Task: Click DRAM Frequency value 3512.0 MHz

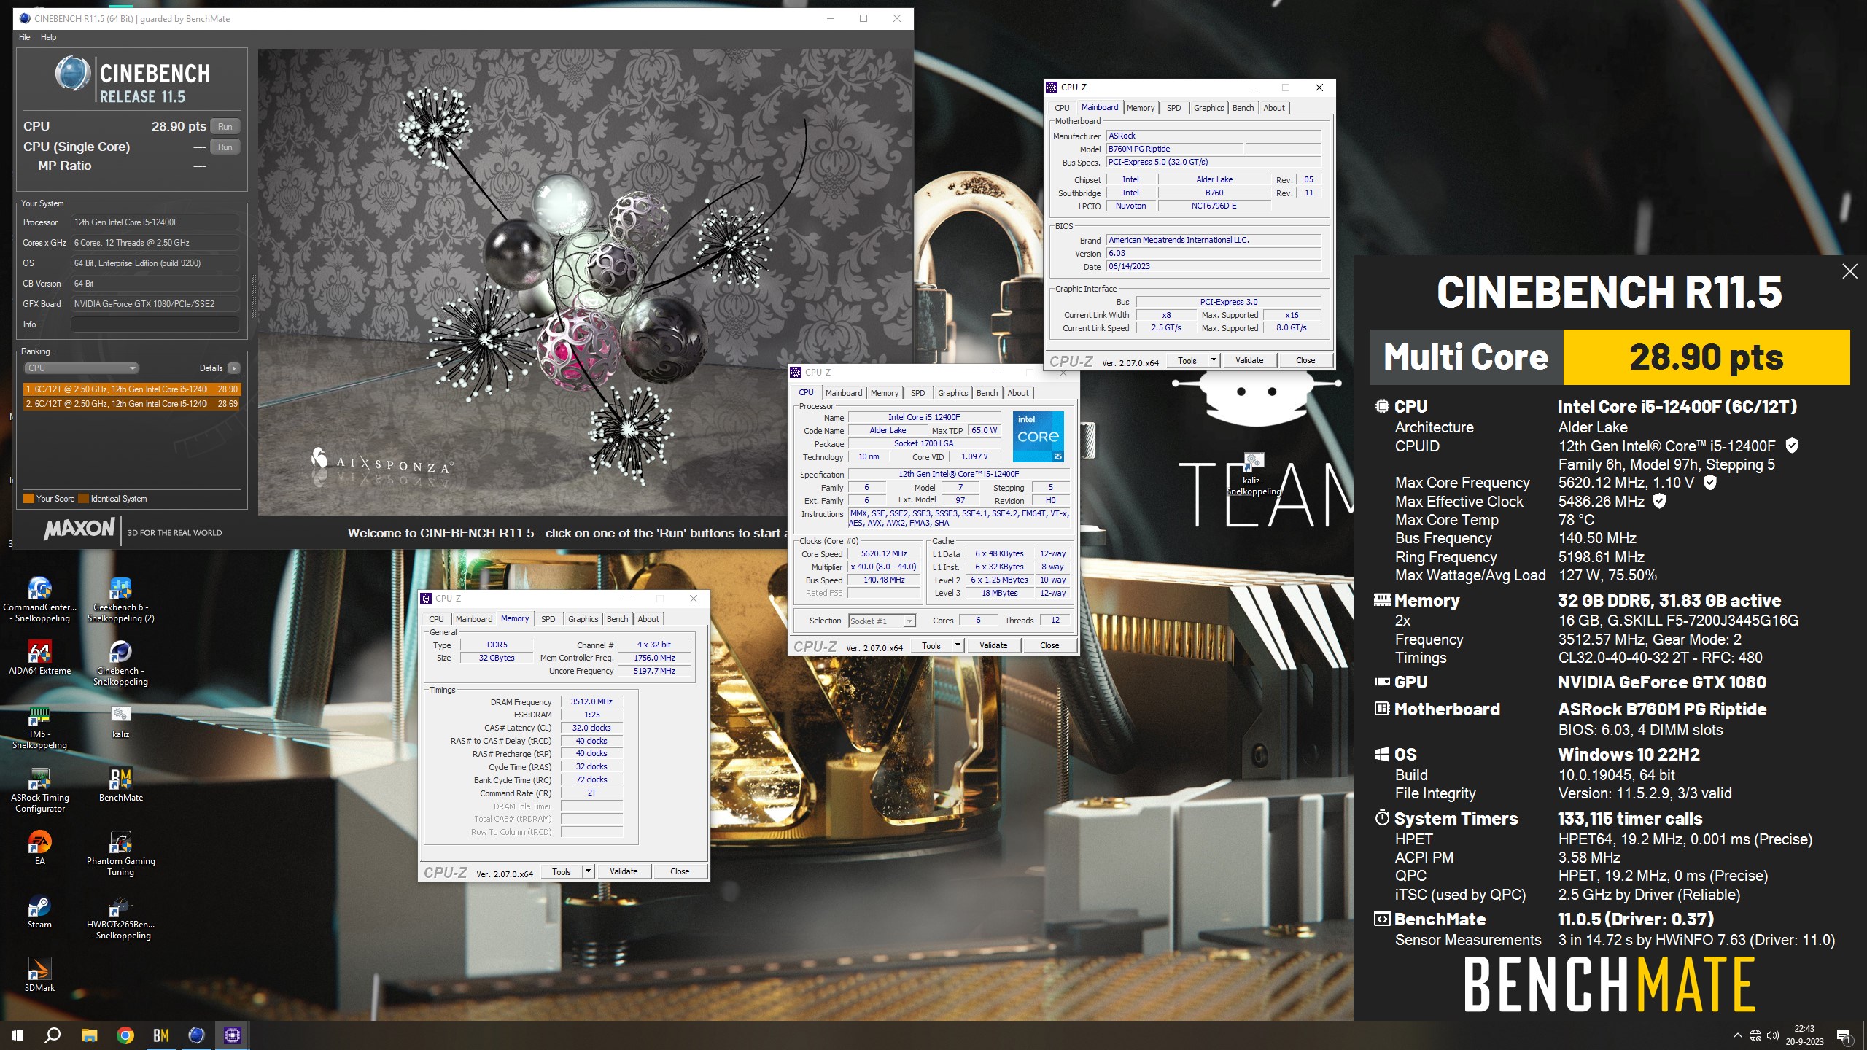Action: pos(591,702)
